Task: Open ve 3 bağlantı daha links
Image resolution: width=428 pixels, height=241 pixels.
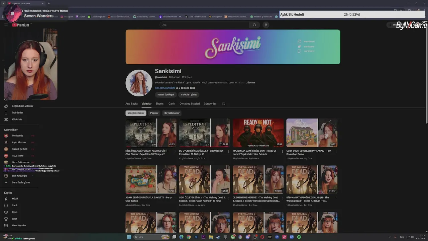Action: (186, 88)
